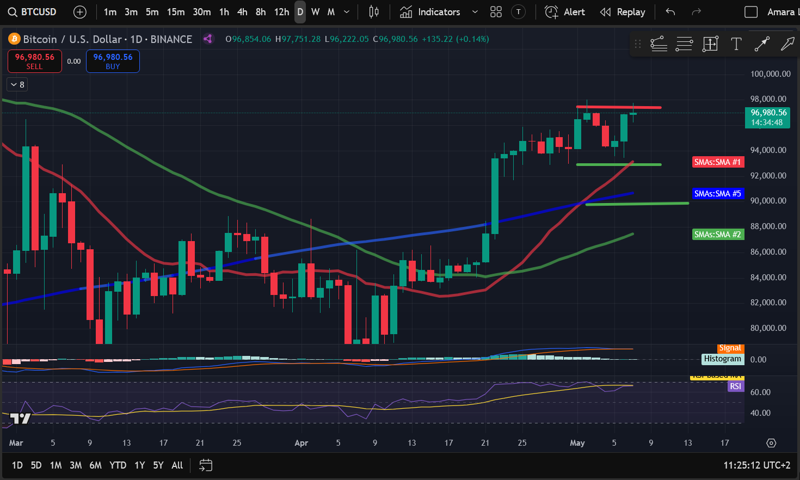The image size is (800, 480).
Task: Expand the Indicators favorites dropdown chevron
Action: (475, 12)
